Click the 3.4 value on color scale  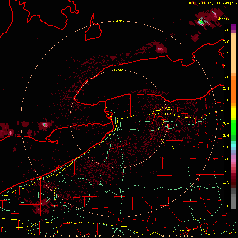click(226, 124)
